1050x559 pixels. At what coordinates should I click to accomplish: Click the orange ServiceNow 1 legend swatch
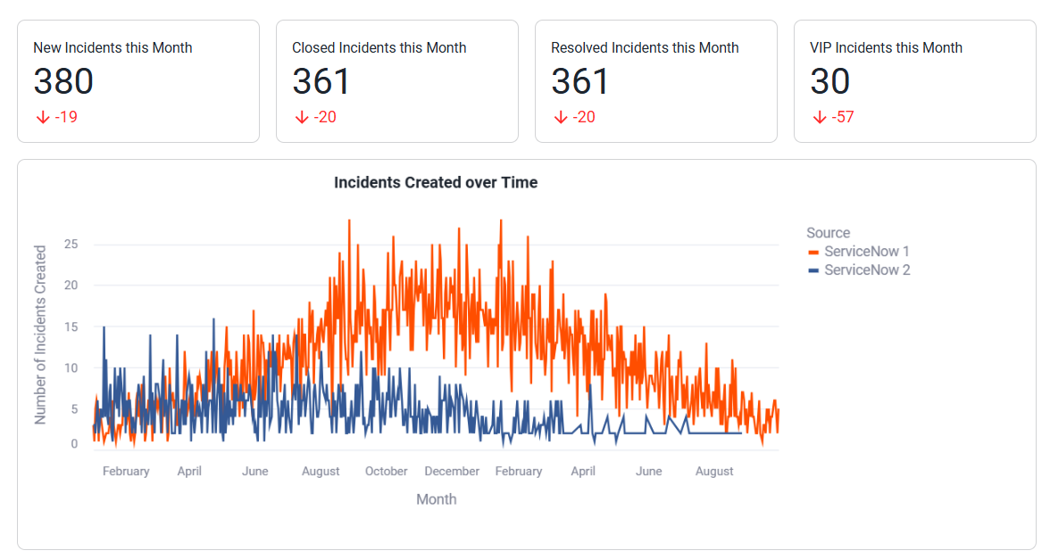tap(813, 252)
